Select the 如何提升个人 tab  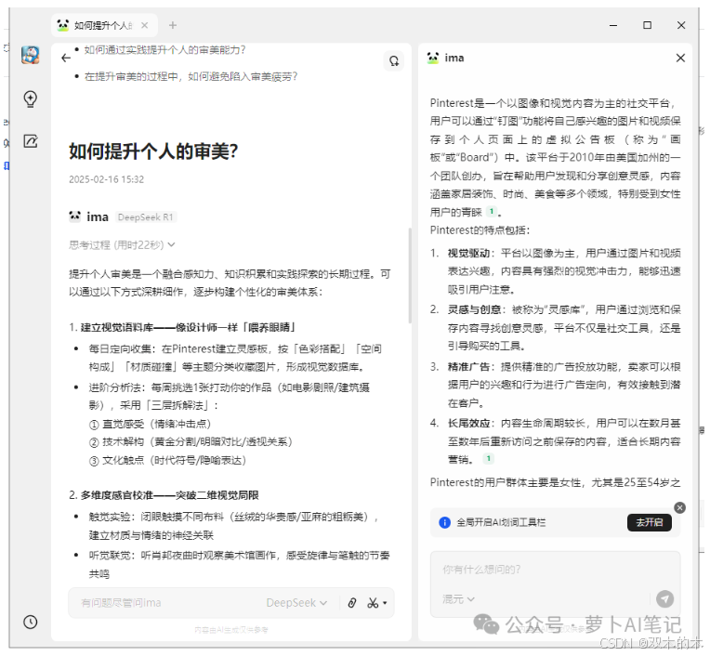click(x=104, y=25)
